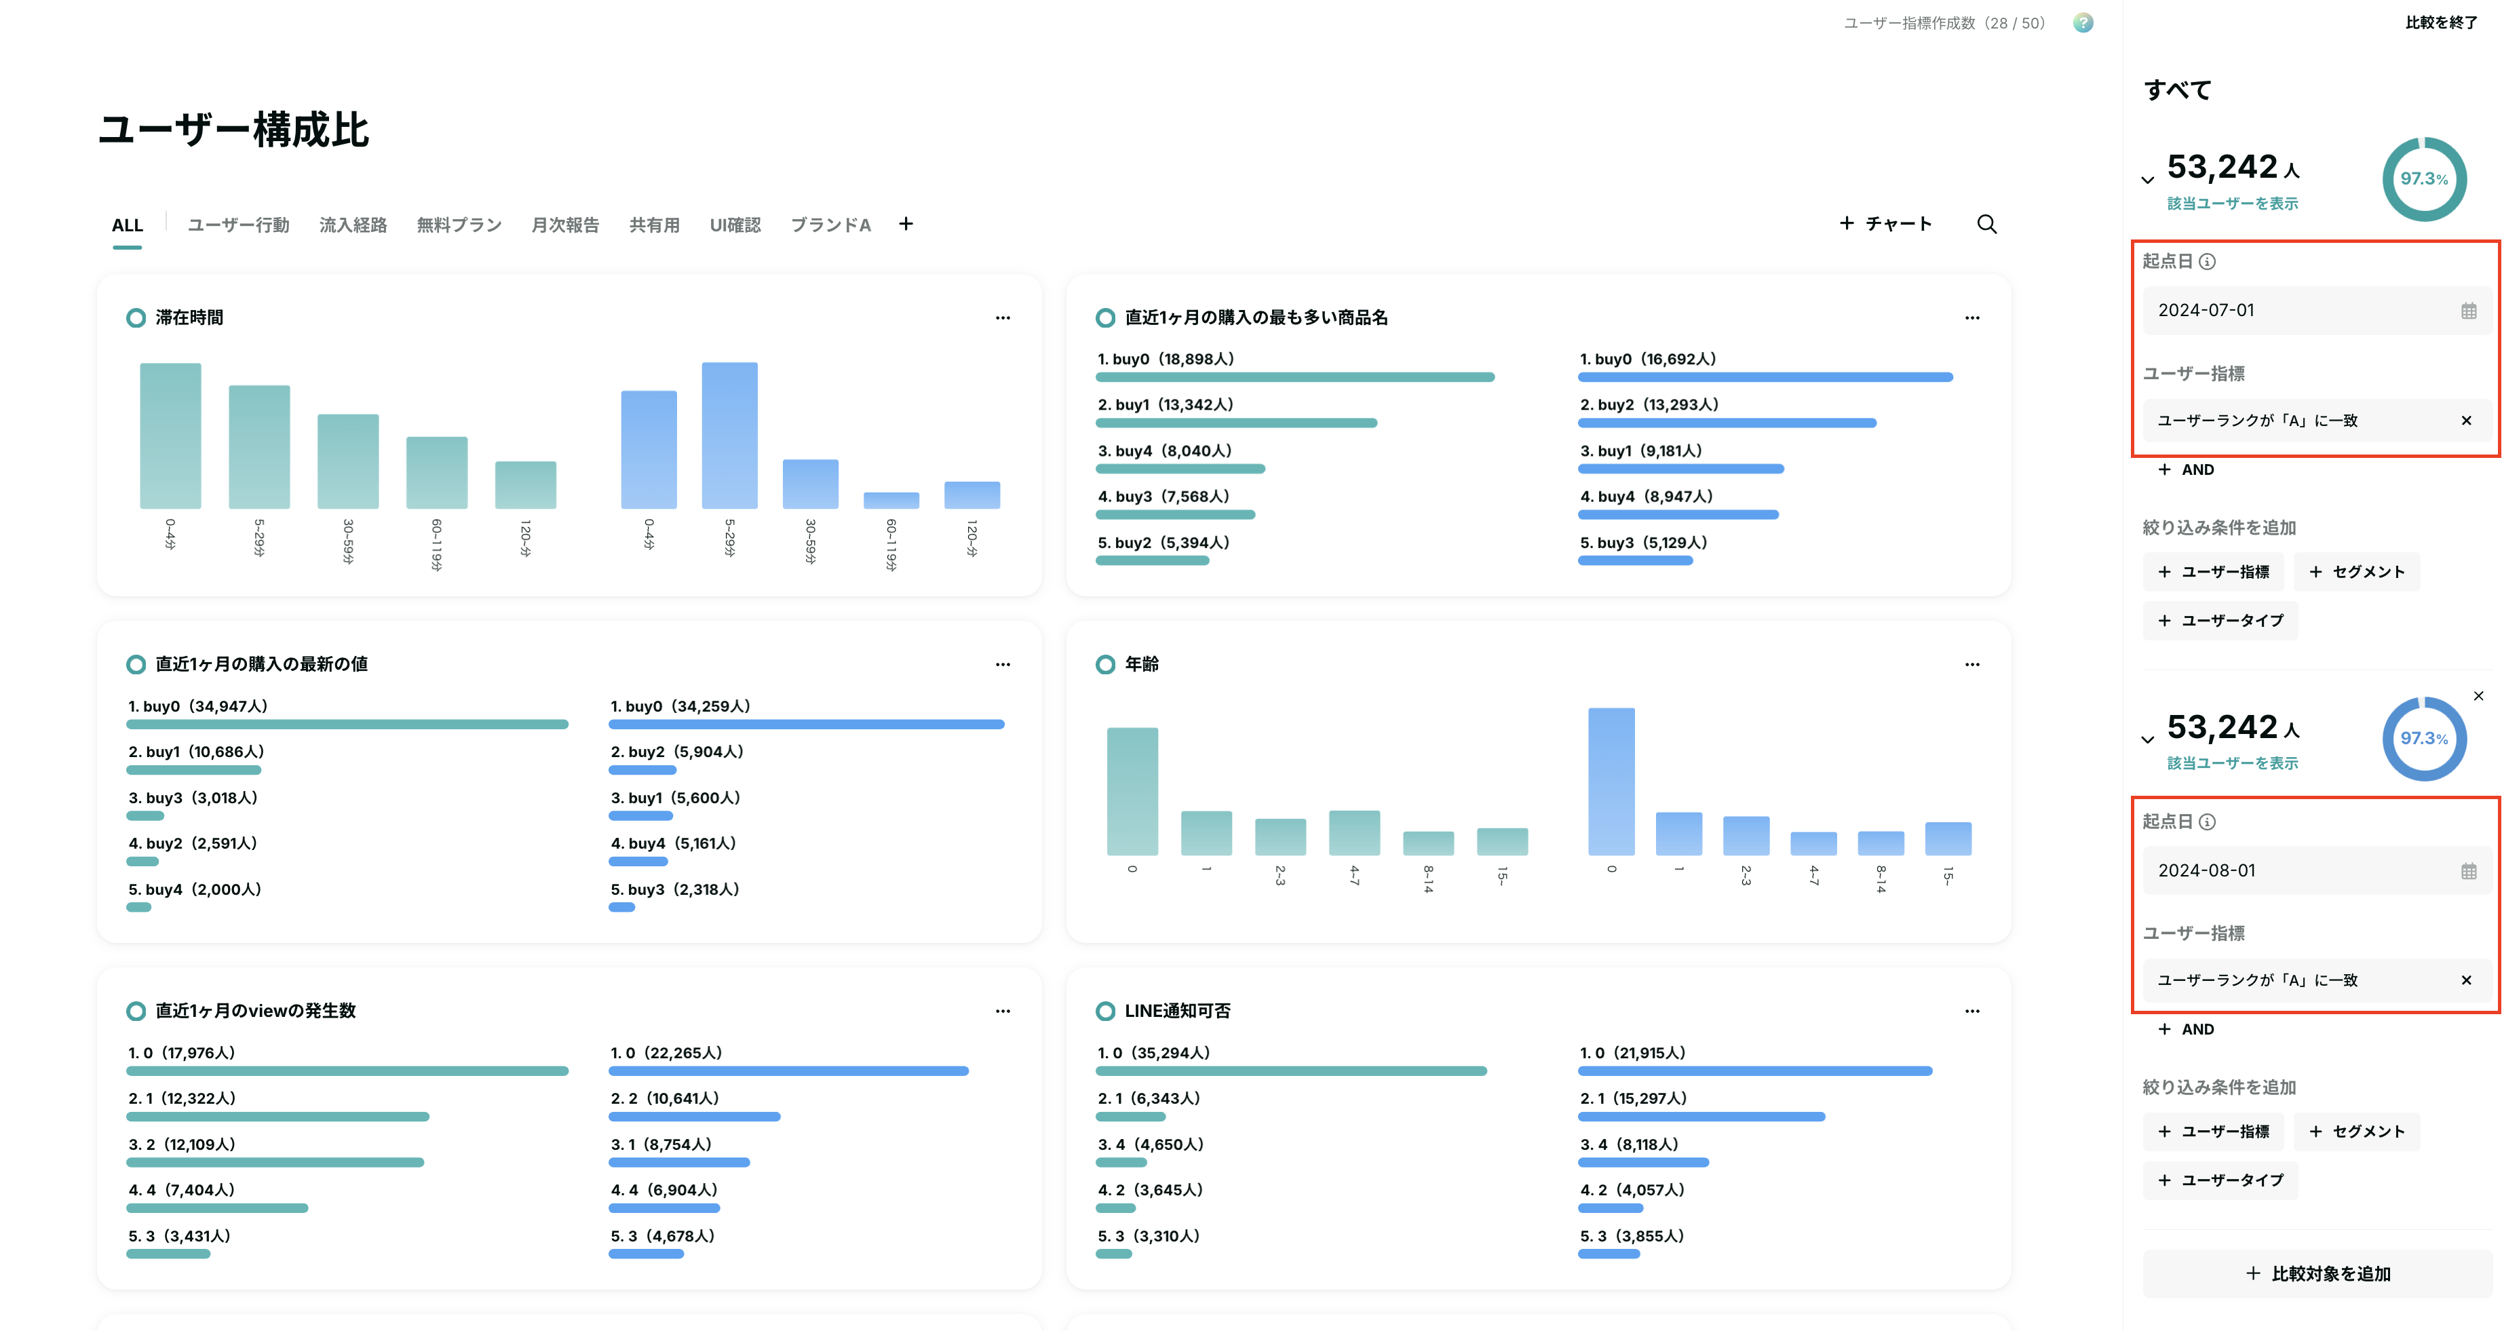
Task: Select the ALL tab
Action: [128, 225]
